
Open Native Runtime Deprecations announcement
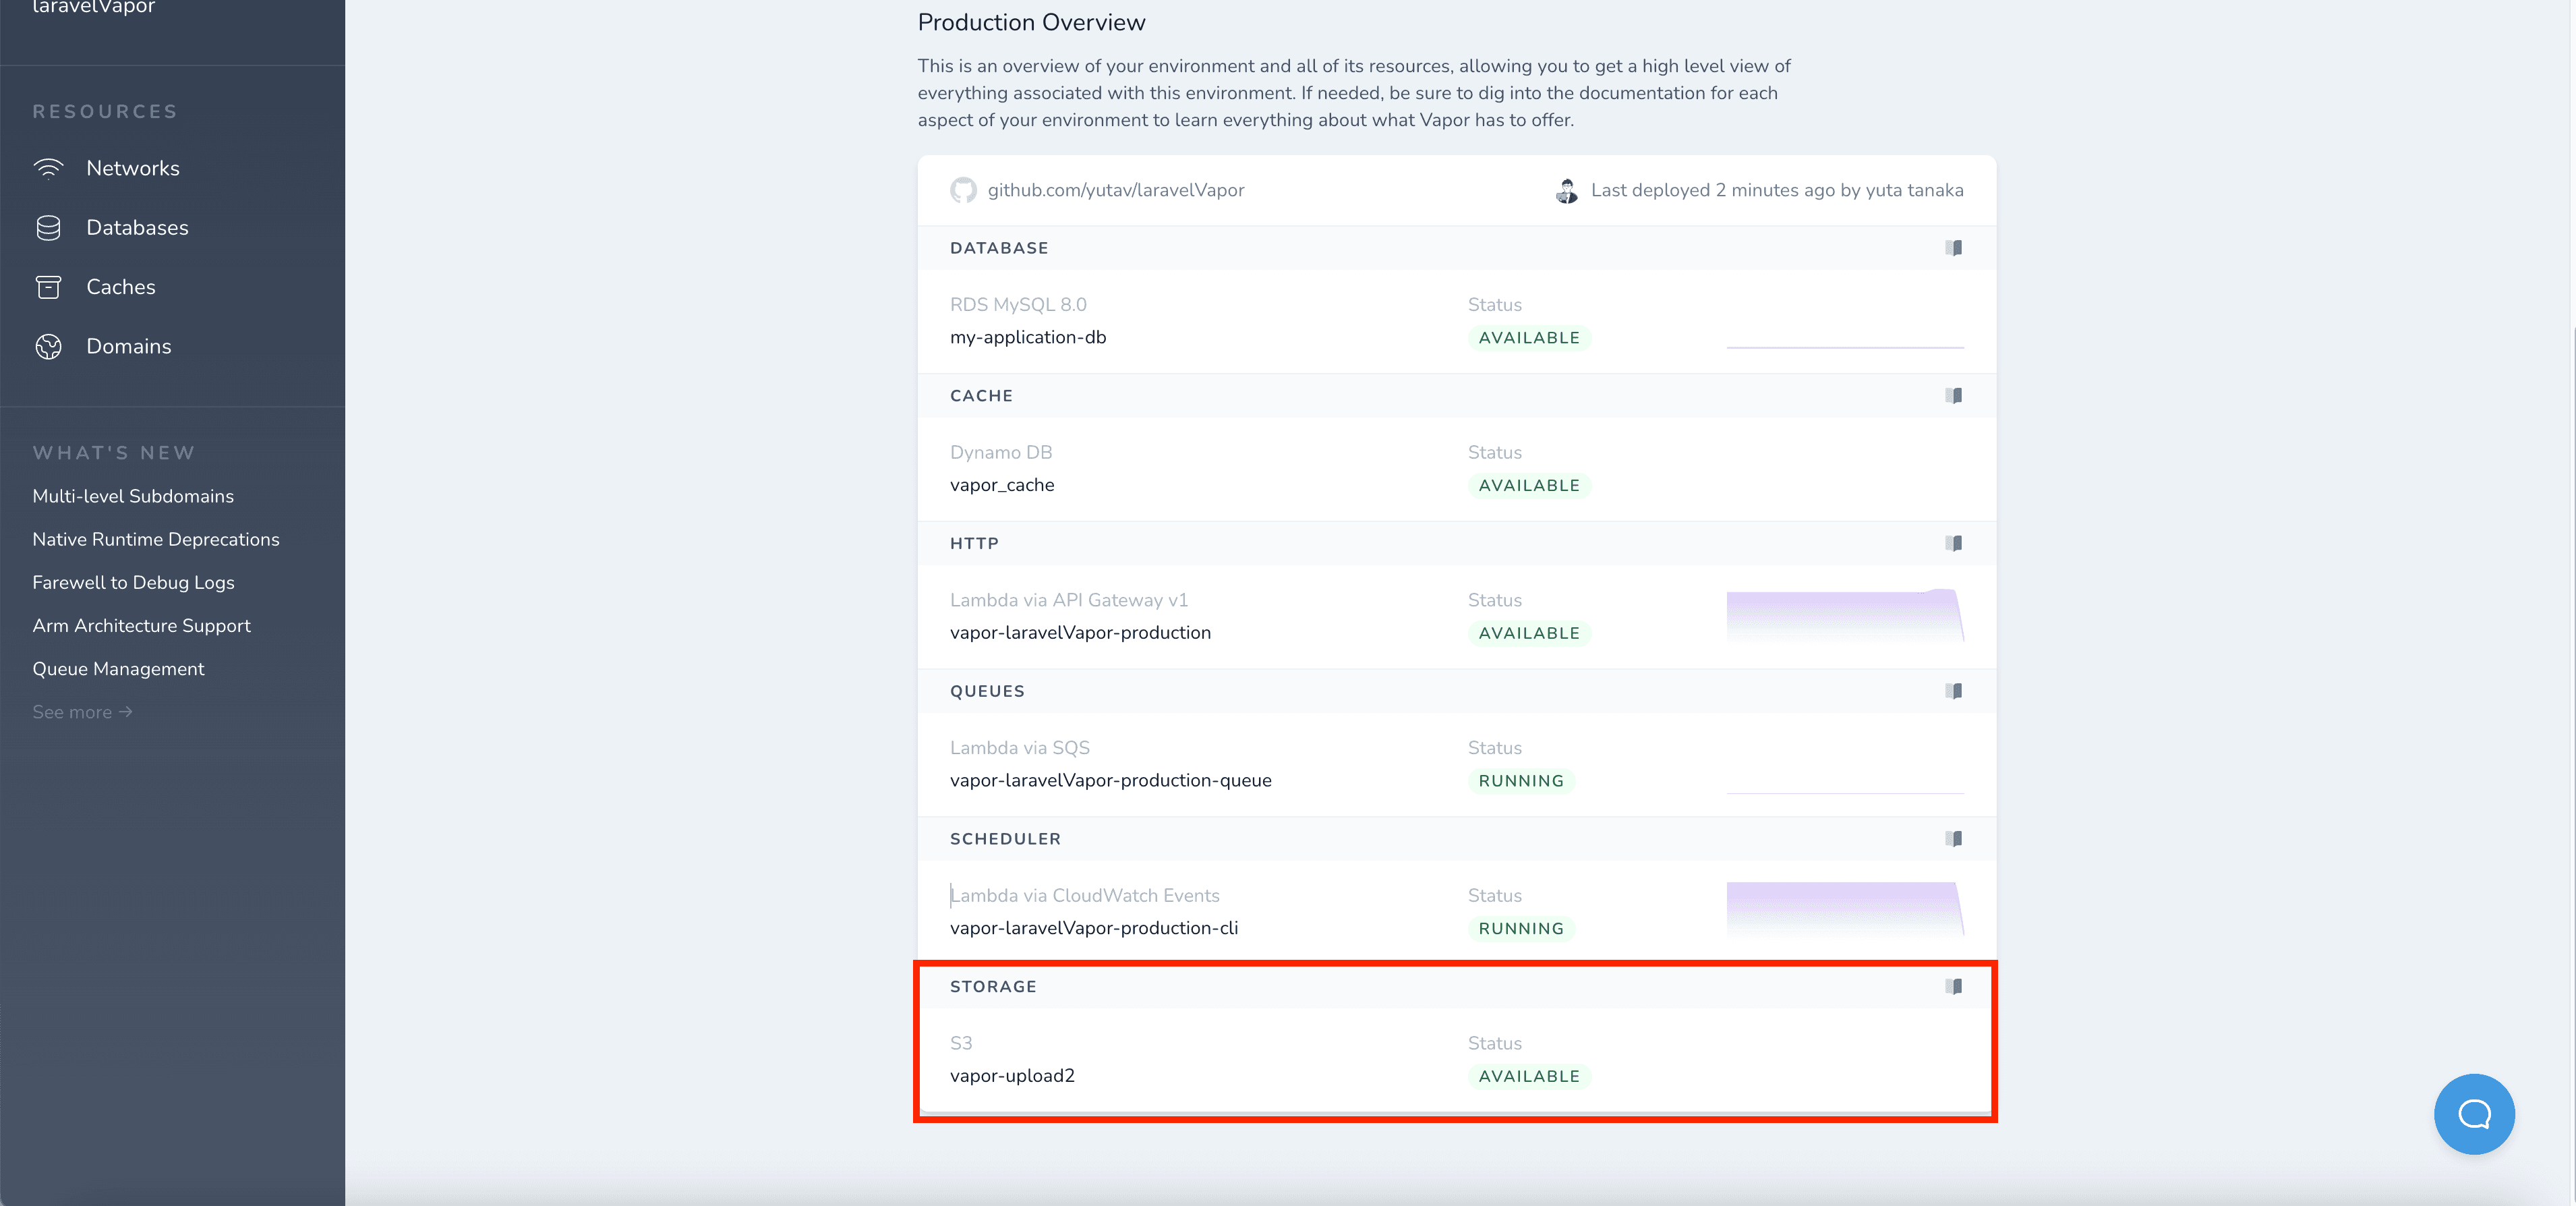coord(156,539)
